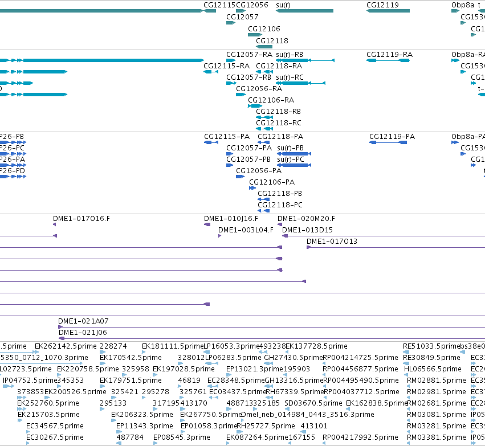Click the GH27430.5prime EST label
The image size is (485, 446).
click(294, 358)
